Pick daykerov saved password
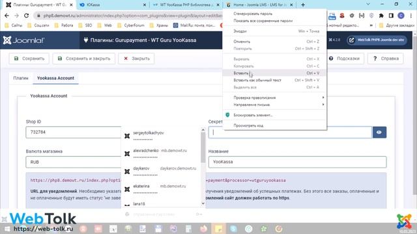 (x=161, y=172)
